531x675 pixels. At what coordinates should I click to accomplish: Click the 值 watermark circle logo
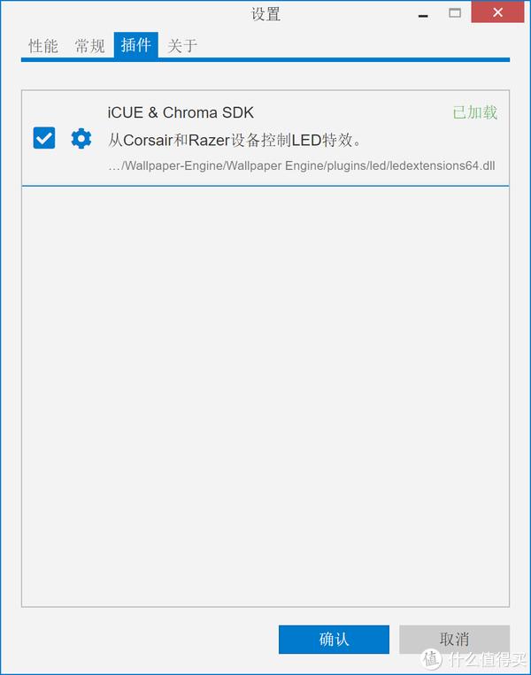click(432, 659)
